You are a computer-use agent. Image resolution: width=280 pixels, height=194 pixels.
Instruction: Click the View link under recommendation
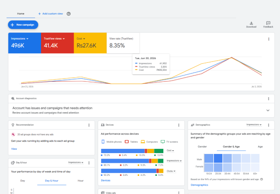(x=14, y=149)
